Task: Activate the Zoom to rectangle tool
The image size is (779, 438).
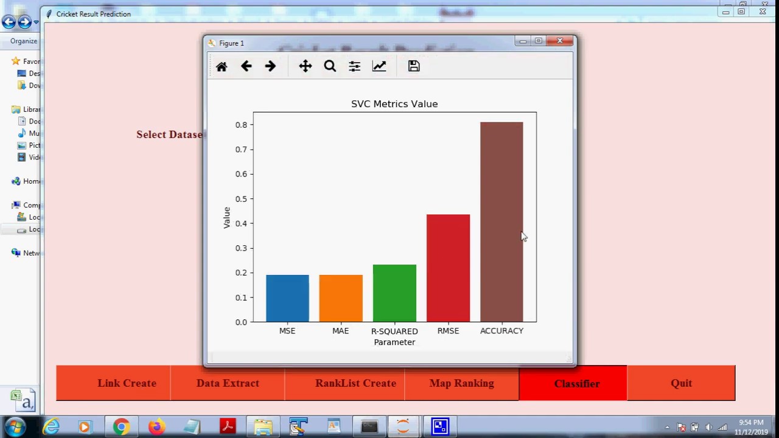Action: (330, 66)
